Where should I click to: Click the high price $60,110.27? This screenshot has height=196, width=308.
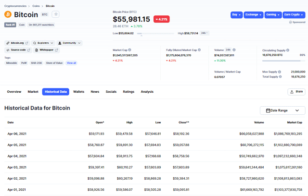tap(125, 167)
